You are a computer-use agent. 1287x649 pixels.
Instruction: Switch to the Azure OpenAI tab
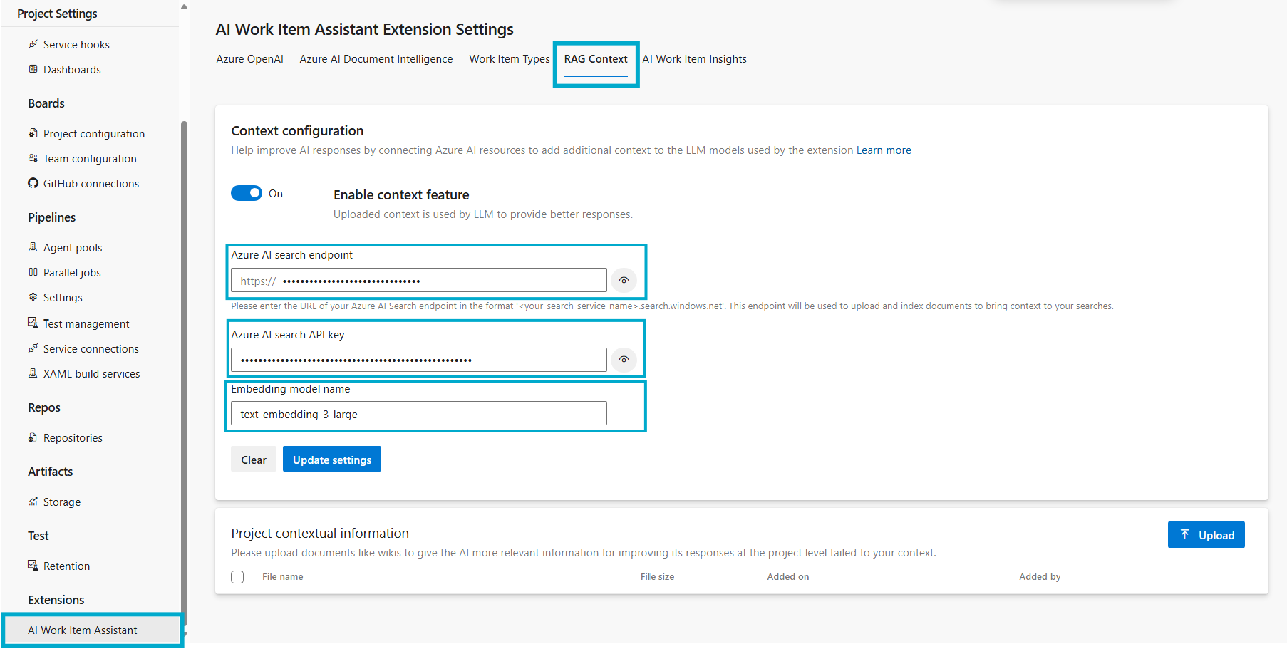coord(249,59)
